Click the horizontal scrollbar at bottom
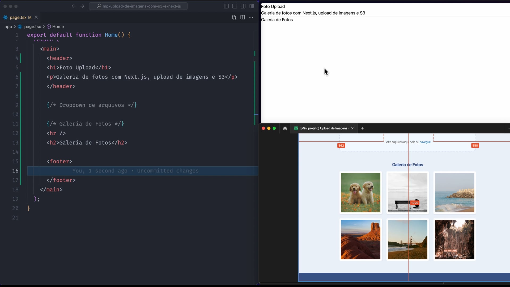 pos(351,283)
